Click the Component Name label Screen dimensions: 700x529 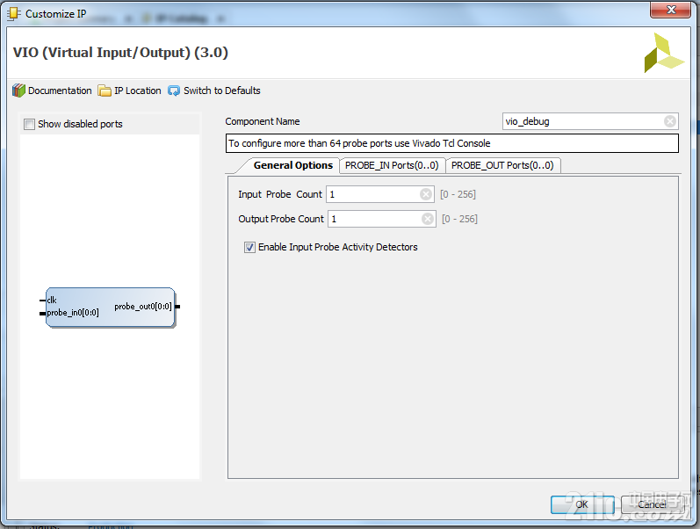(263, 121)
